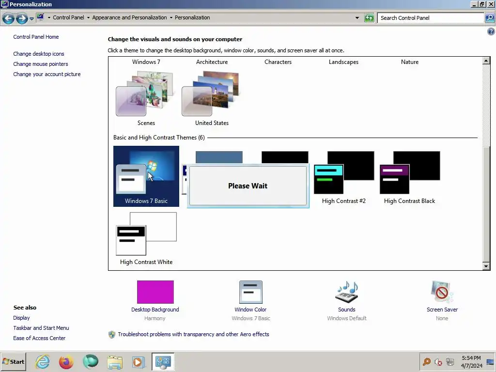Click the muted volume tray icon
Image resolution: width=496 pixels, height=372 pixels.
pos(438,361)
